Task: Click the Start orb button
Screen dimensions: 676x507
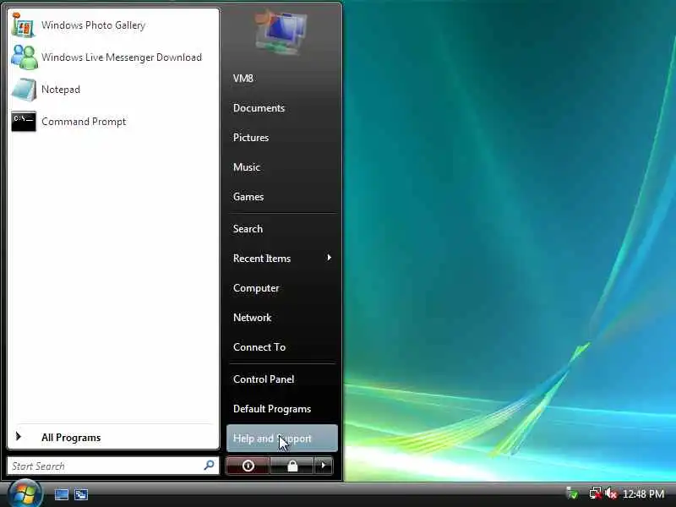Action: click(x=25, y=494)
